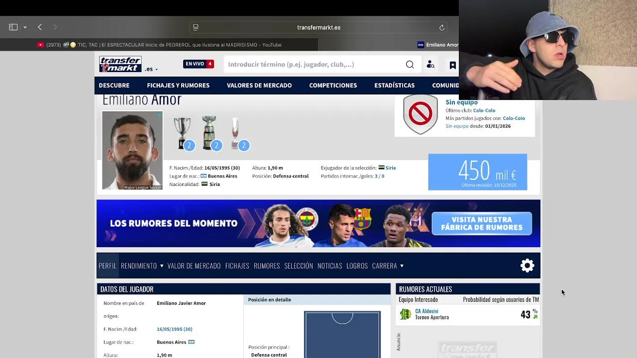Click the first trophy cup icon
The image size is (637, 358).
pos(182,133)
